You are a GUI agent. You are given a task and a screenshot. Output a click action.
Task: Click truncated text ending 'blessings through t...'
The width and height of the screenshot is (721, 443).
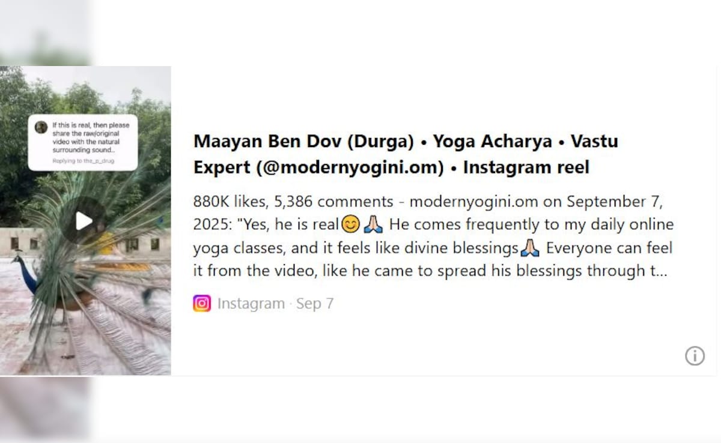click(430, 271)
